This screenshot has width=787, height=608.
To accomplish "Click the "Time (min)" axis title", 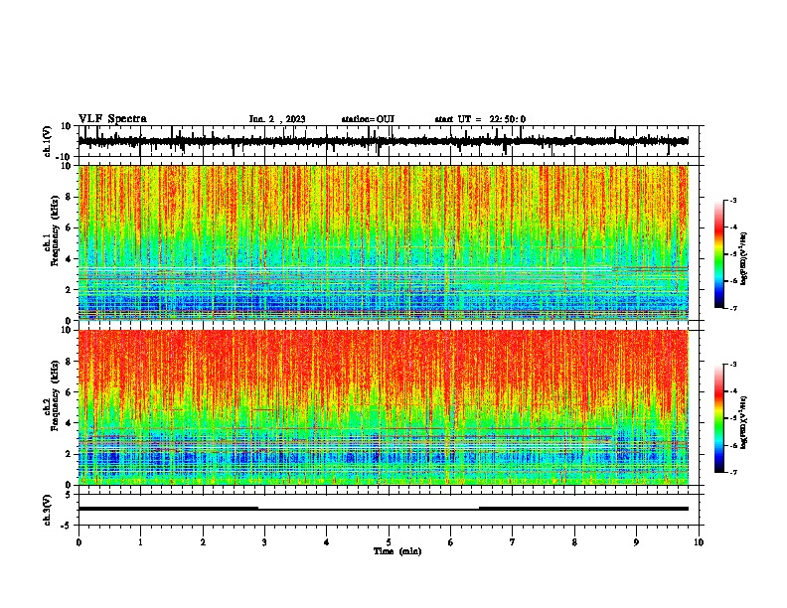I will pyautogui.click(x=397, y=551).
